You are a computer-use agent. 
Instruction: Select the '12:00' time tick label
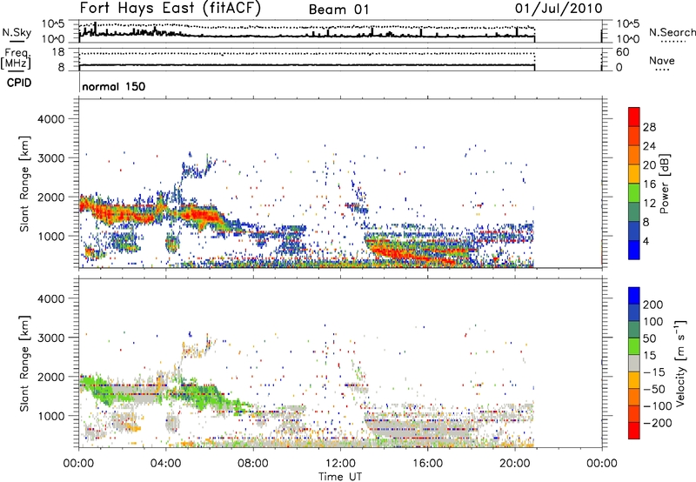coord(340,464)
